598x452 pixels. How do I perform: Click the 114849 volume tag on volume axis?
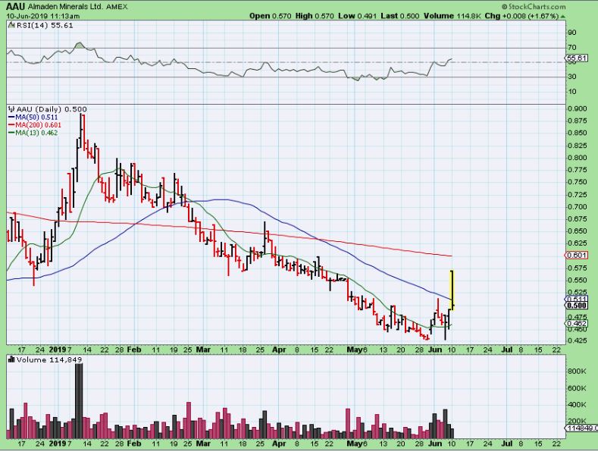pos(581,428)
